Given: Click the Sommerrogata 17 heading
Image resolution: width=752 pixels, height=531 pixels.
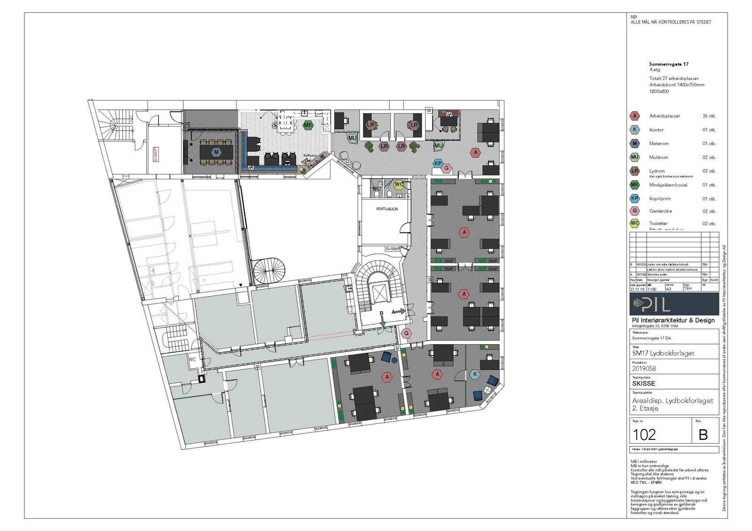Looking at the screenshot, I should (x=669, y=64).
